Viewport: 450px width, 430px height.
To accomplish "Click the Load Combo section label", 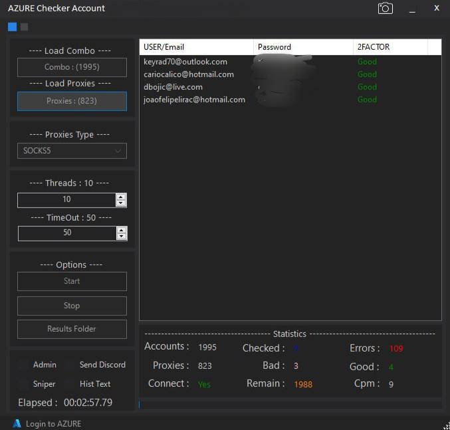I will [x=70, y=51].
